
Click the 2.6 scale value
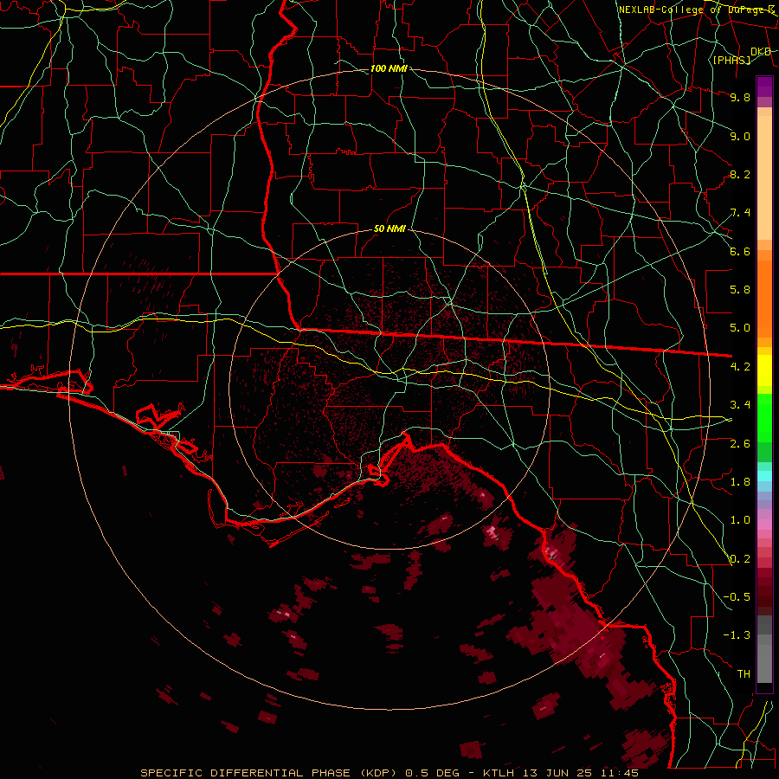(740, 444)
